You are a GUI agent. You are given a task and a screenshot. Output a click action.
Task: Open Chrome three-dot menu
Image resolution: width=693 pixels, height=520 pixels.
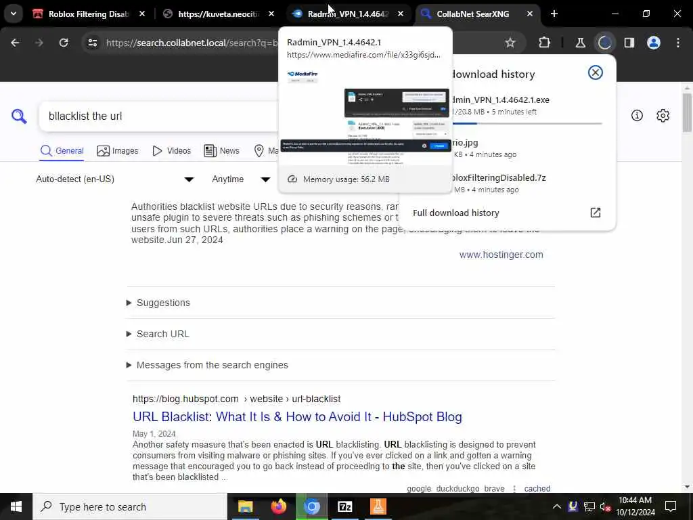(x=678, y=43)
